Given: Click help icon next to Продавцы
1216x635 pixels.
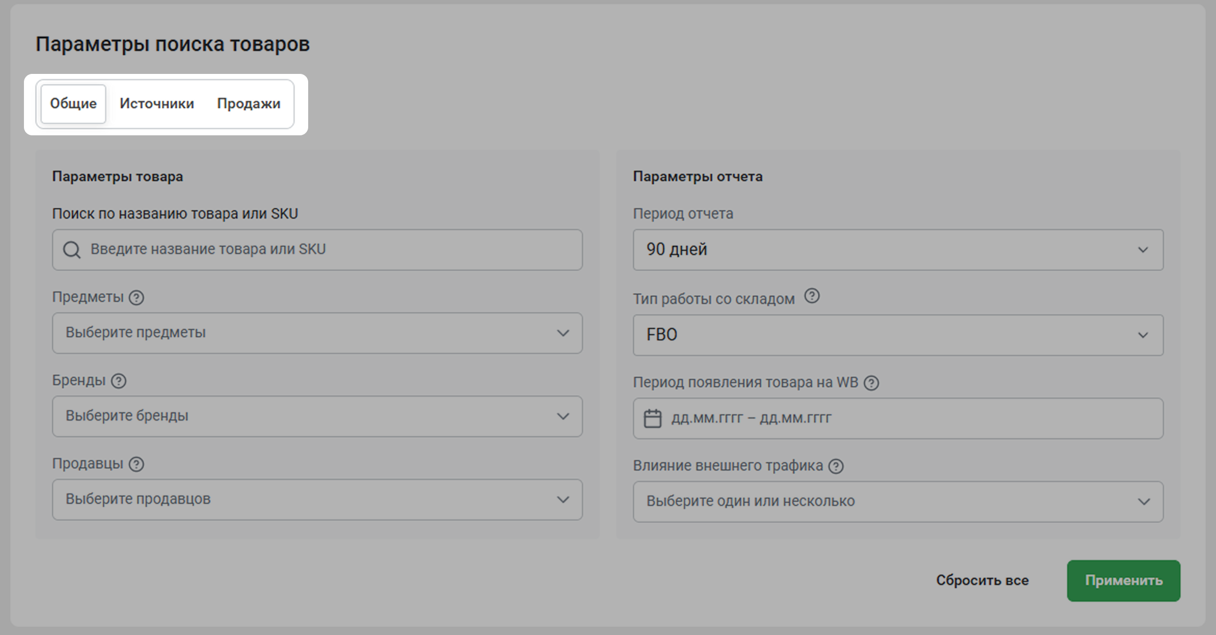Looking at the screenshot, I should coord(136,464).
